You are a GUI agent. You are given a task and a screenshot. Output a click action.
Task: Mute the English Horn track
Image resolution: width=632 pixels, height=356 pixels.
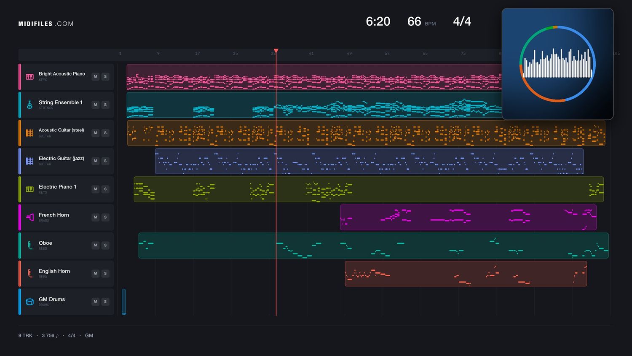(96, 273)
